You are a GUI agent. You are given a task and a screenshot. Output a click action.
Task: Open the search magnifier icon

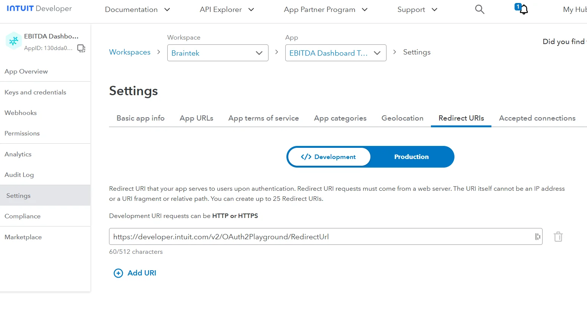[479, 9]
